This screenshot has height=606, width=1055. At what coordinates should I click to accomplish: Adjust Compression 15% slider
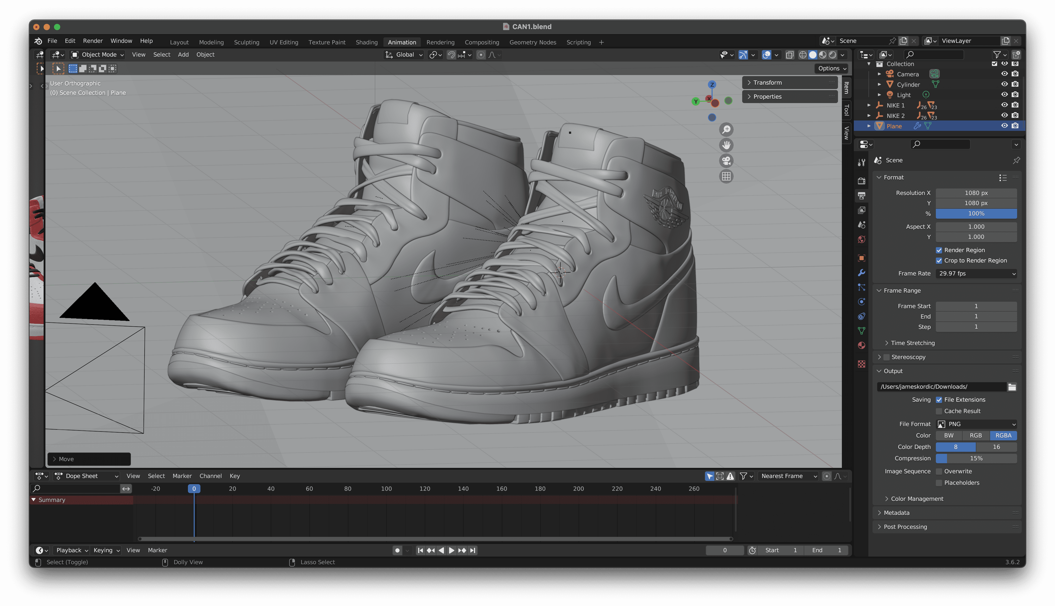[x=976, y=458]
